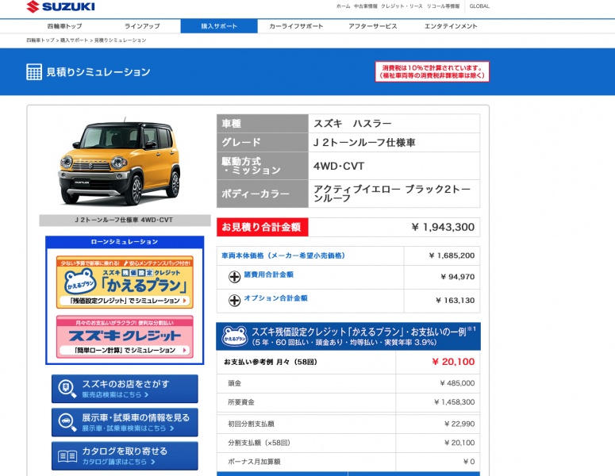This screenshot has width=615, height=476.
Task: Click the スズキのお店をさがす button
Action: tap(125, 389)
